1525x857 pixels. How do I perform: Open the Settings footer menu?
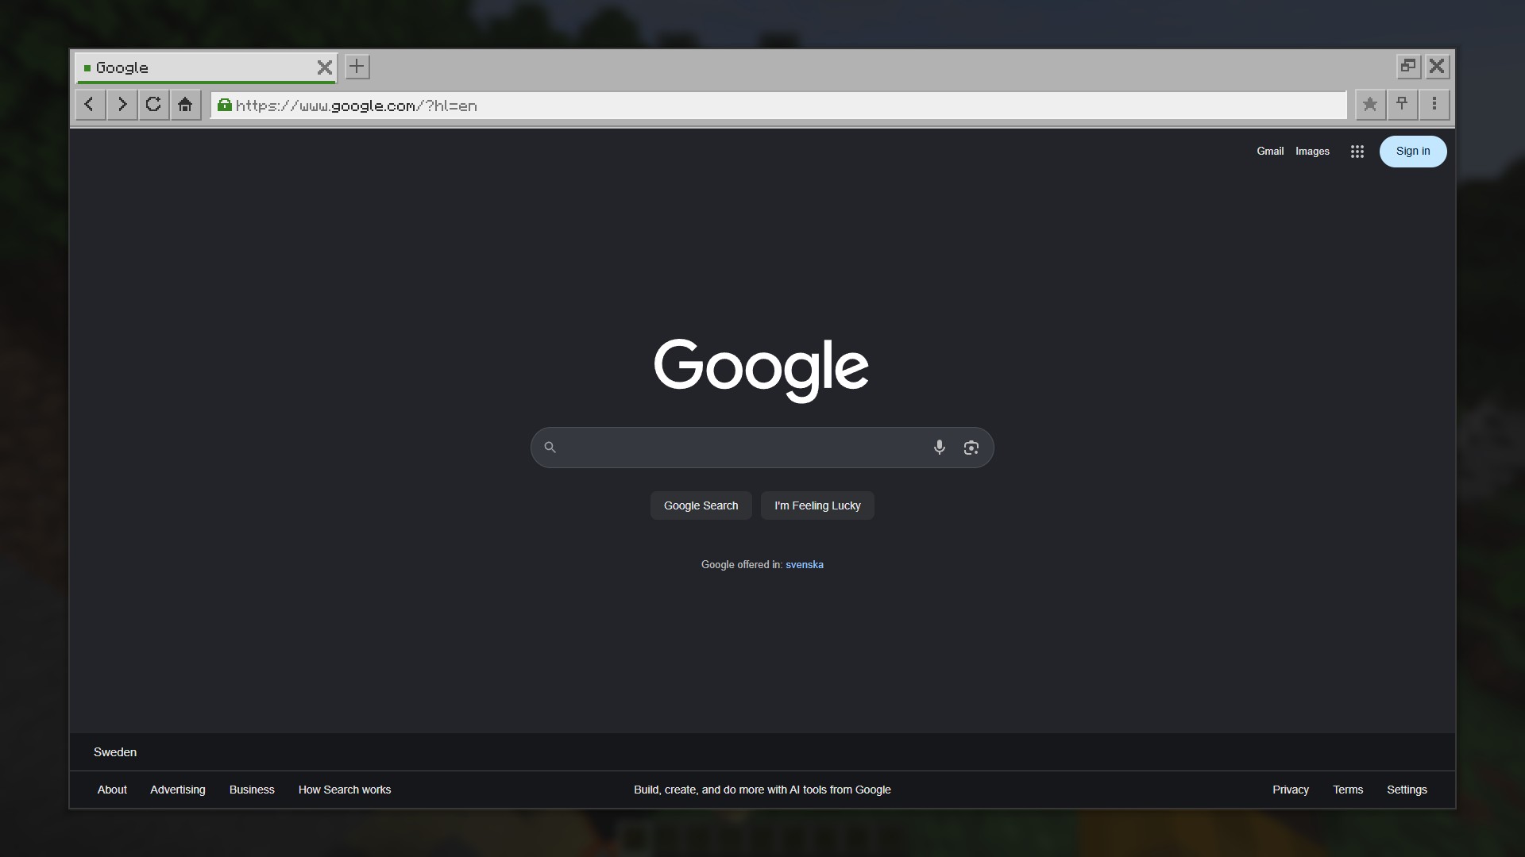point(1407,790)
